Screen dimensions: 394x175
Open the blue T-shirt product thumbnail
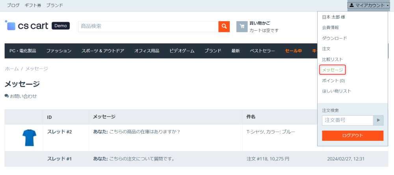[x=29, y=138]
